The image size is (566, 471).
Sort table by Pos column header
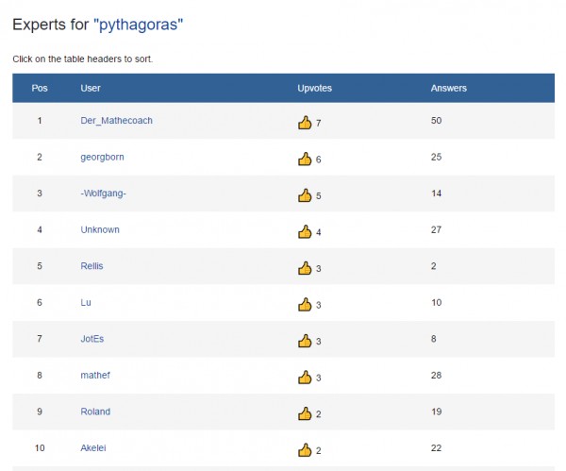pyautogui.click(x=40, y=88)
